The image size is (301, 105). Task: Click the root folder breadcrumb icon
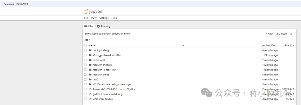tap(87, 40)
